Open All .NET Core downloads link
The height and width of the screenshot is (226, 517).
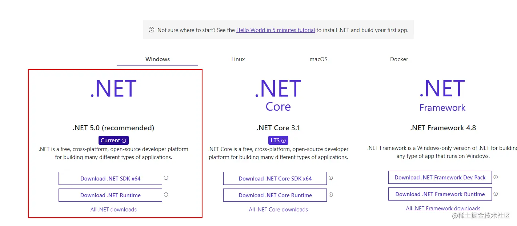[278, 210]
